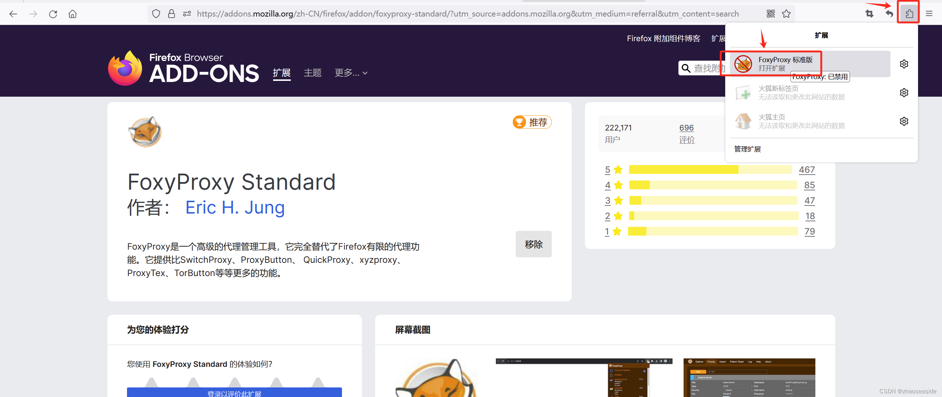Open the 79 one-star review count

tap(809, 231)
